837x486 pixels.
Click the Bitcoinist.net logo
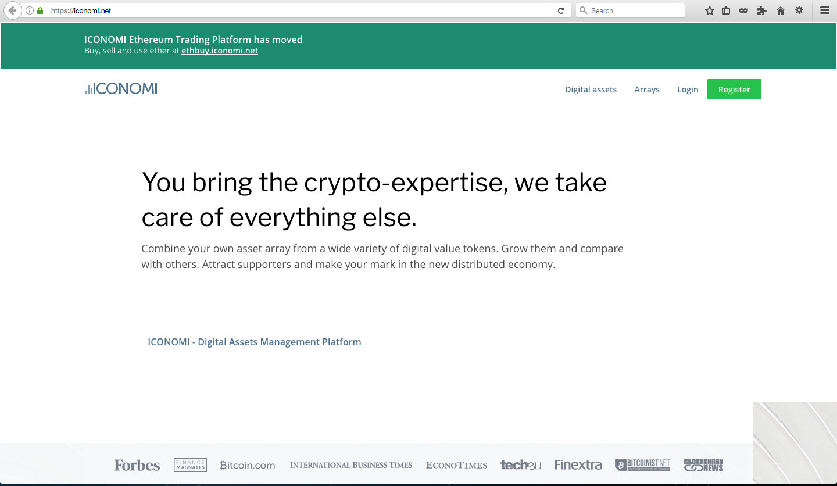tap(642, 464)
